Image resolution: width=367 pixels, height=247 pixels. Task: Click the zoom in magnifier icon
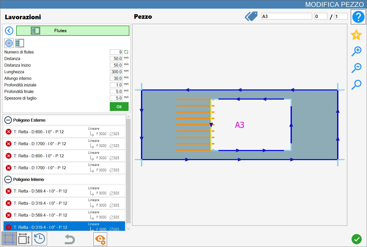(356, 51)
